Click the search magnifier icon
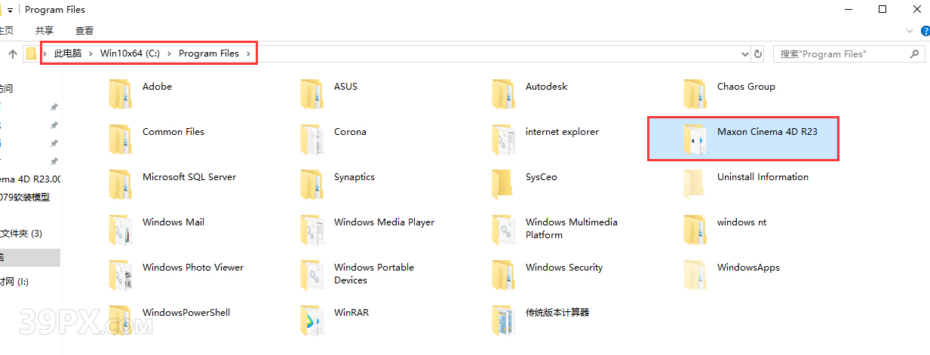The image size is (930, 355). (914, 54)
